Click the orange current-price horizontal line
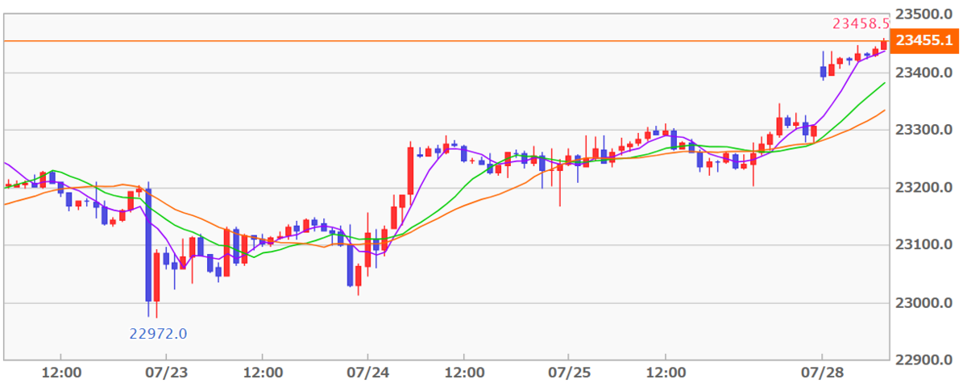The height and width of the screenshot is (383, 967). tap(446, 40)
